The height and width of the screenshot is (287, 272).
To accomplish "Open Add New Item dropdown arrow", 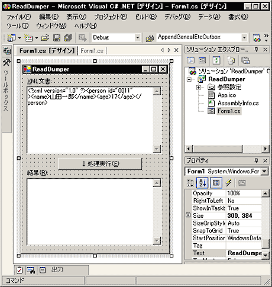I will 37,38.
